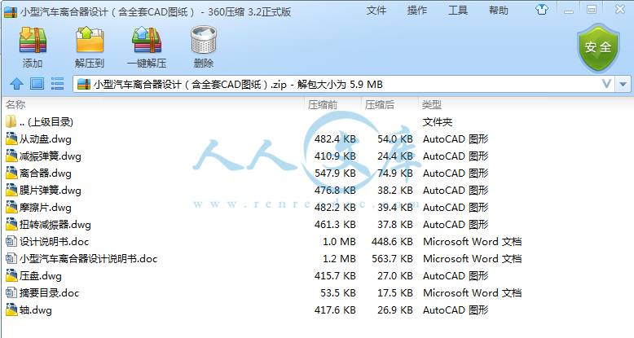
Task: Click the 摘要目录.doc Word icon
Action: (x=11, y=293)
